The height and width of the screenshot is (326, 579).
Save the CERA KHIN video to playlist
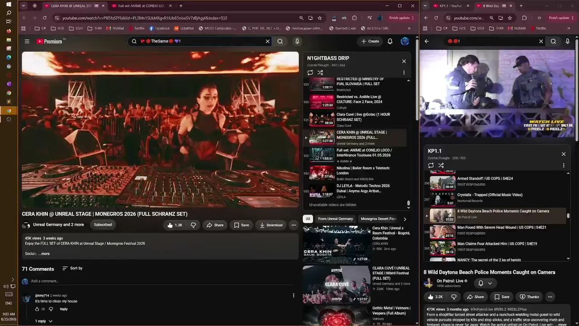click(241, 225)
